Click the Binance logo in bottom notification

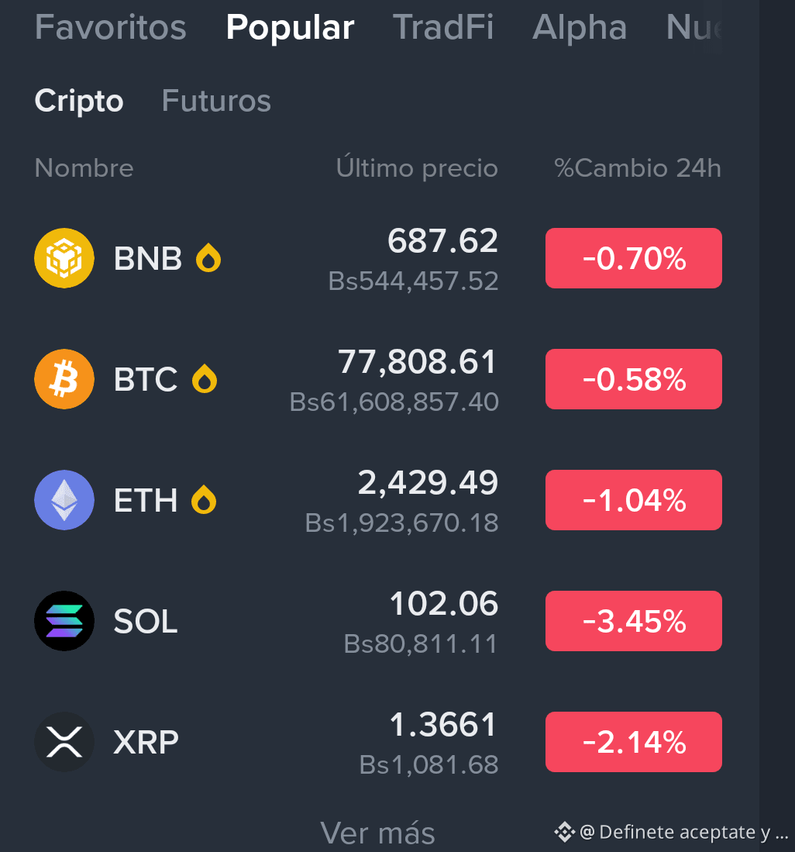click(x=564, y=832)
